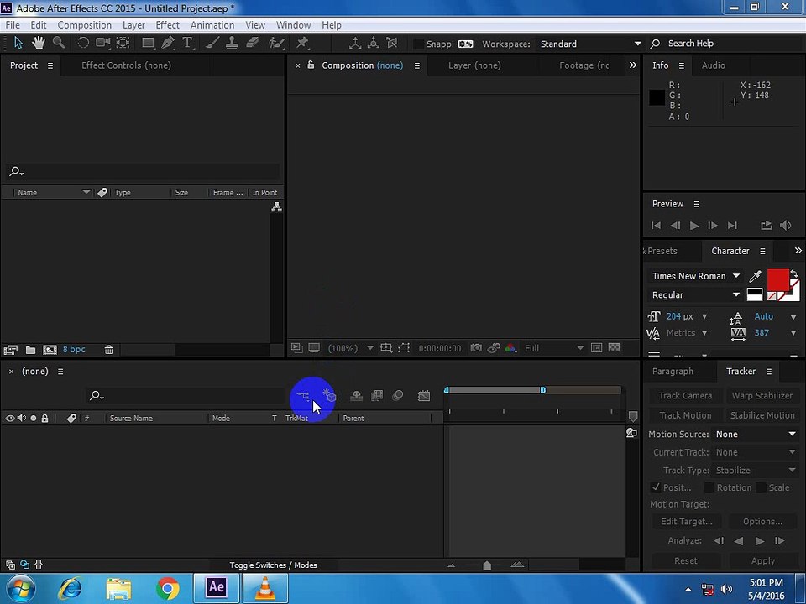Screen dimensions: 806x604
Task: Select the Rotation tool
Action: (83, 43)
